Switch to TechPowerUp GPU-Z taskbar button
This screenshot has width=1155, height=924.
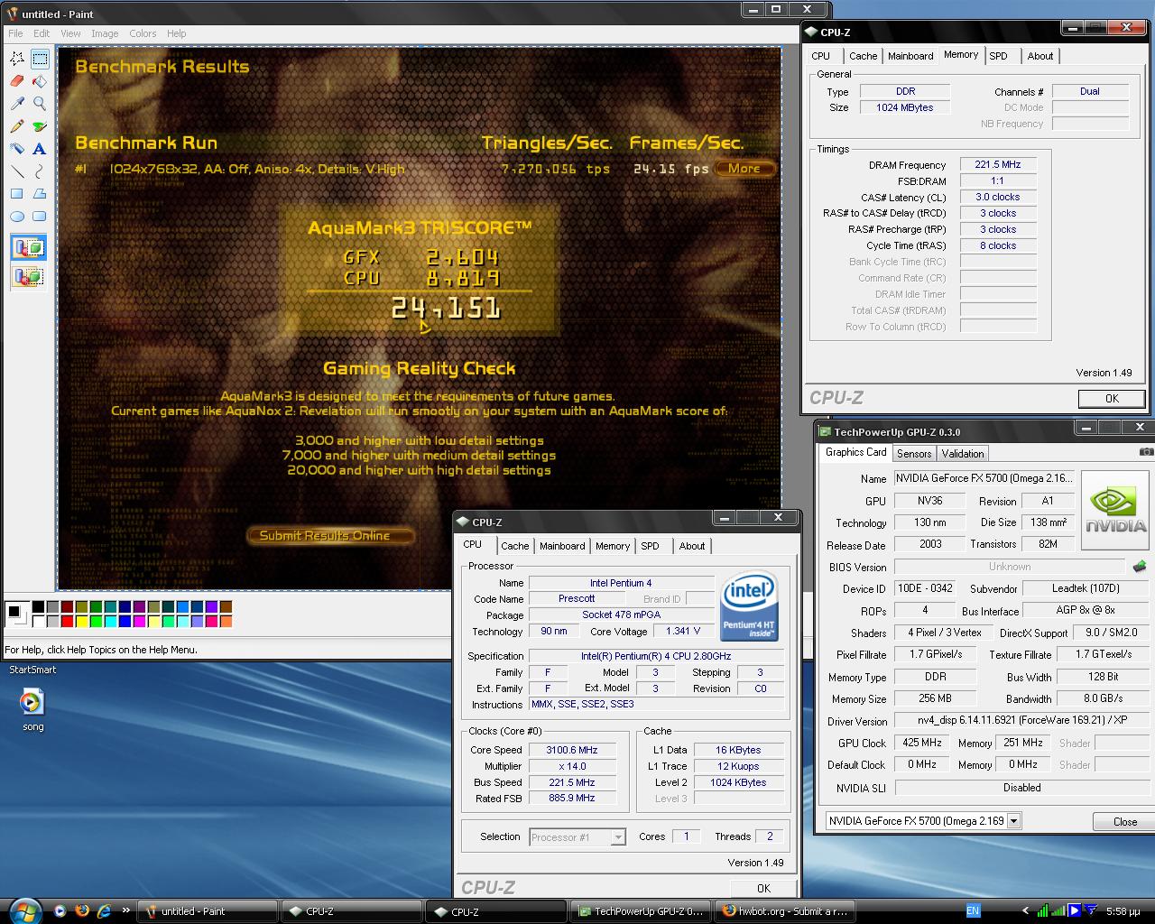click(642, 911)
